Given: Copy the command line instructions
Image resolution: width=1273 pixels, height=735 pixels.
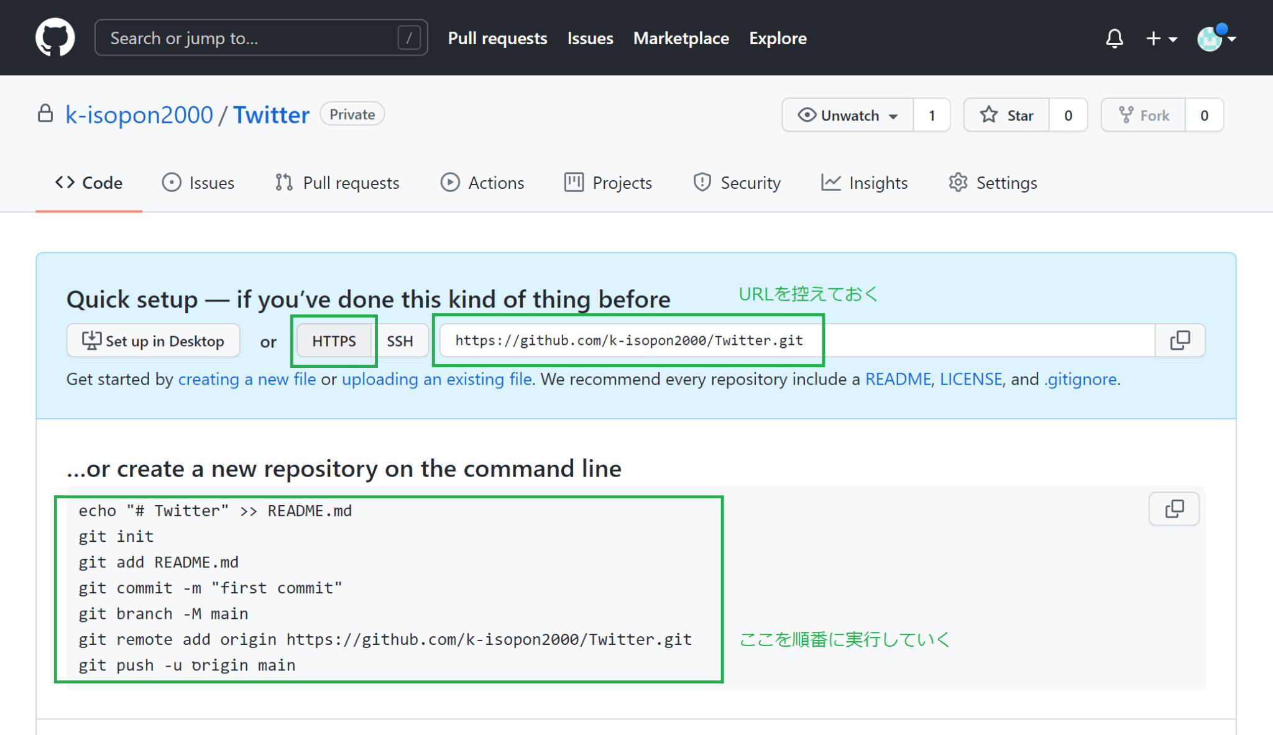Looking at the screenshot, I should tap(1174, 509).
